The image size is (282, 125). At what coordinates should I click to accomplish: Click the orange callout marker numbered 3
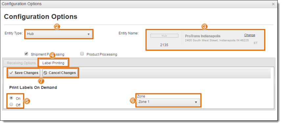tap(204, 27)
